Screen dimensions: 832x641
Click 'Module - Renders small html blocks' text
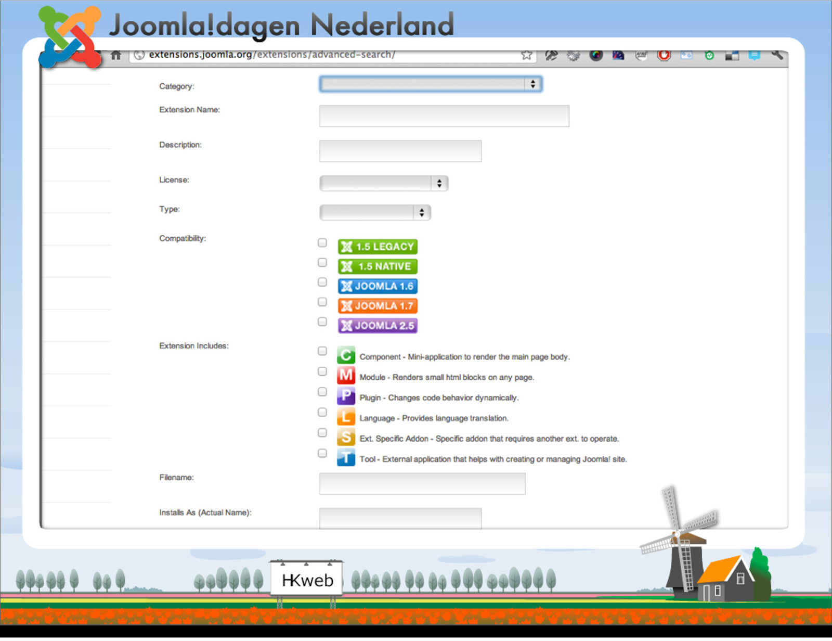[447, 377]
